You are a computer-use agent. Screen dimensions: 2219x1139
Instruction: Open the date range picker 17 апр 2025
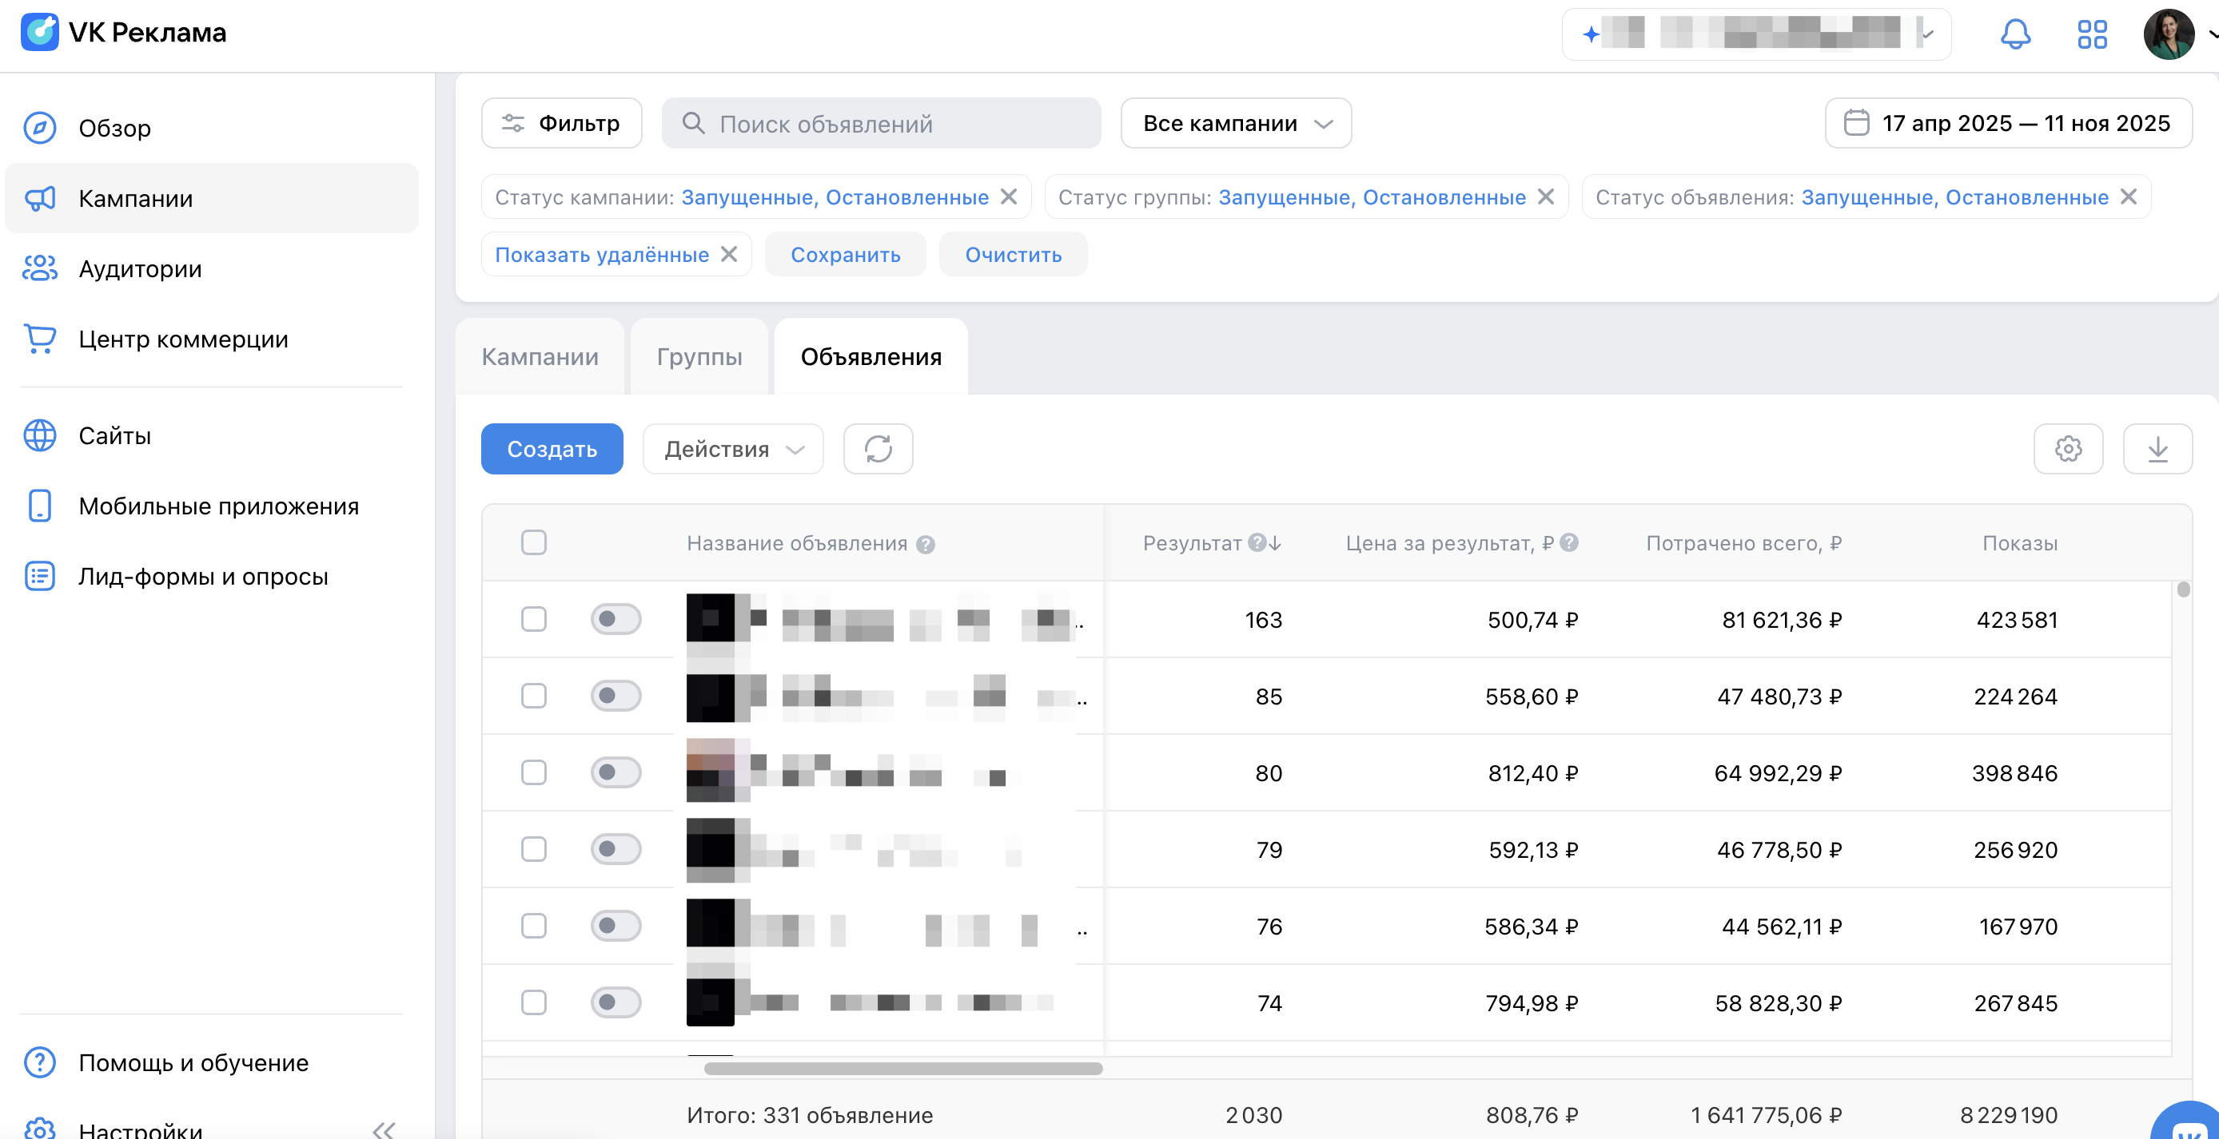click(2009, 123)
